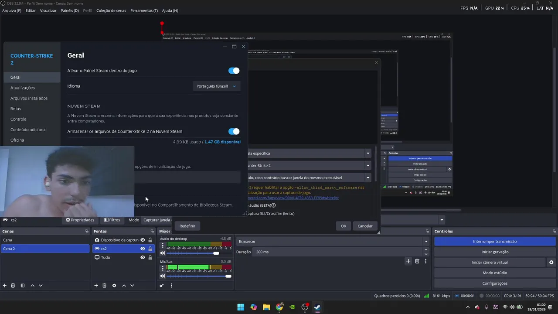This screenshot has width=558, height=314.
Task: Open Mic/Aux options menu dots
Action: coord(163,269)
